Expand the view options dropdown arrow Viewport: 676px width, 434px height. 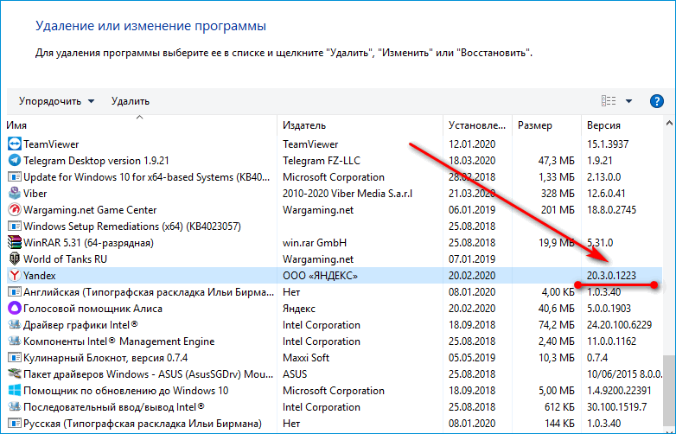click(x=629, y=101)
